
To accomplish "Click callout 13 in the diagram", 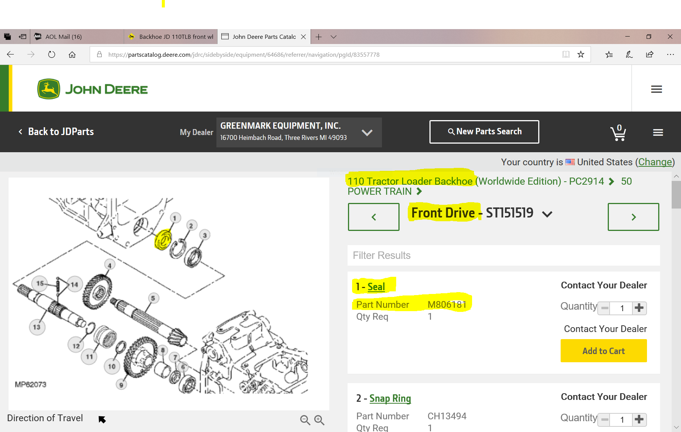I will (x=37, y=327).
